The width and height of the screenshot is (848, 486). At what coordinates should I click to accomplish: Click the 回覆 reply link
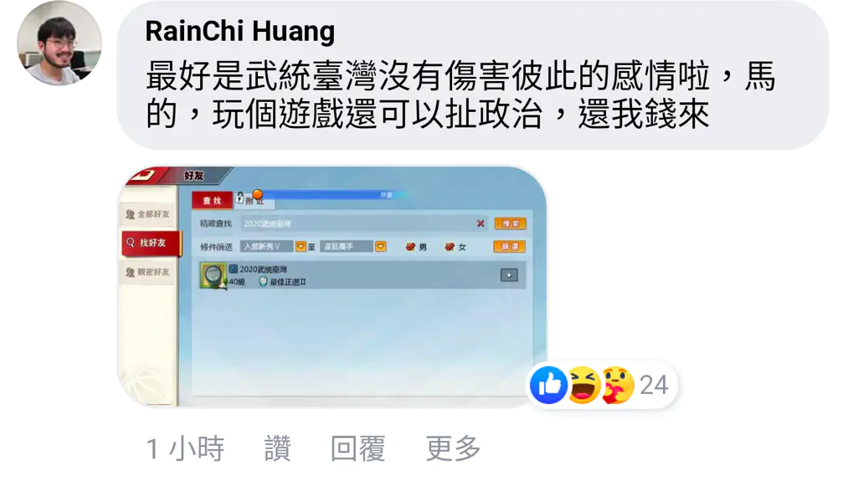point(358,448)
